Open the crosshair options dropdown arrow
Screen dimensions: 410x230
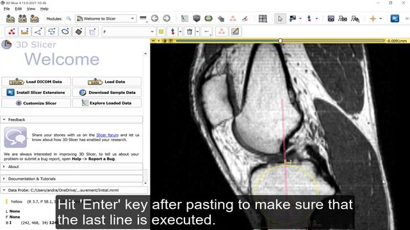tap(380, 19)
